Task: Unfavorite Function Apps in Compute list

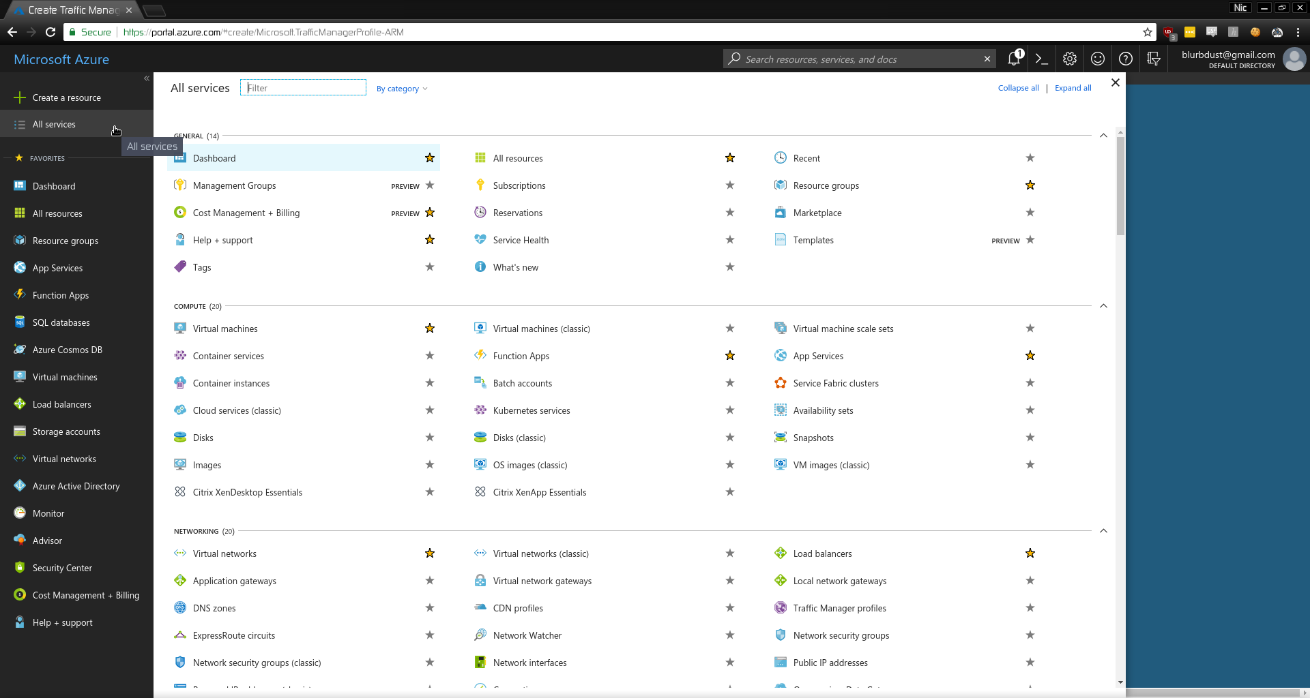Action: tap(730, 355)
